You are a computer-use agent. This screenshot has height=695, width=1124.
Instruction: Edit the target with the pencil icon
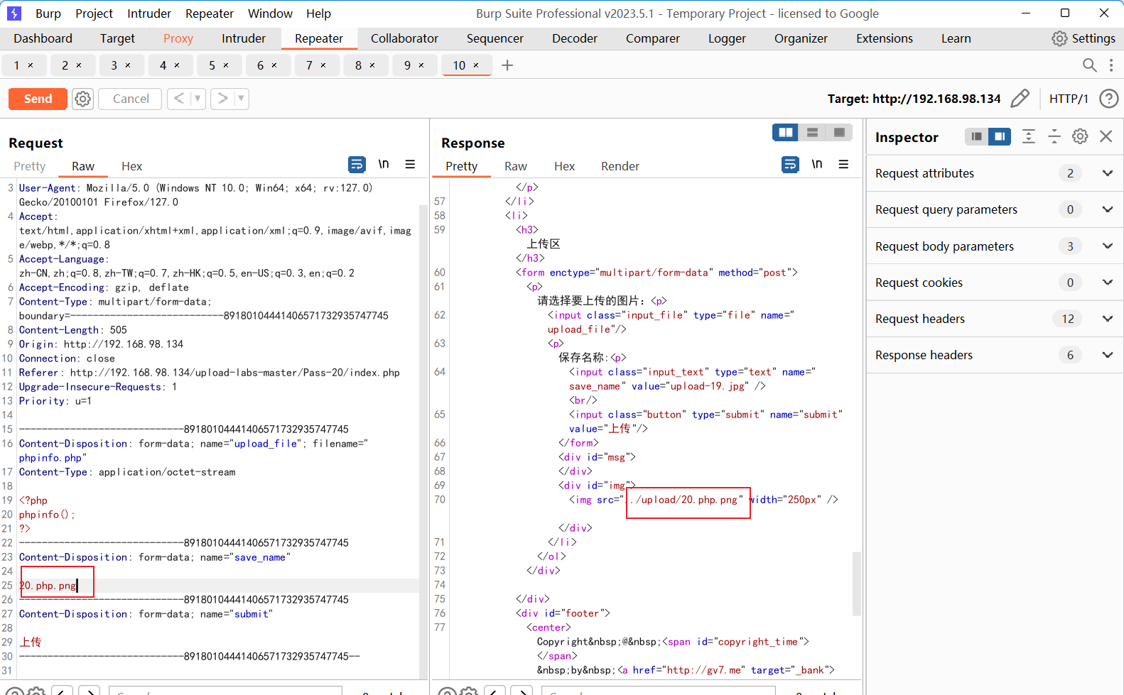(1020, 99)
